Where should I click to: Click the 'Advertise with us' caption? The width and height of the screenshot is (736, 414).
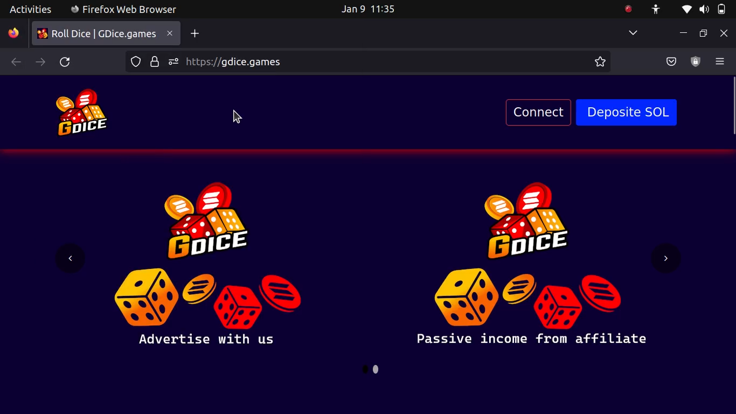pyautogui.click(x=206, y=339)
